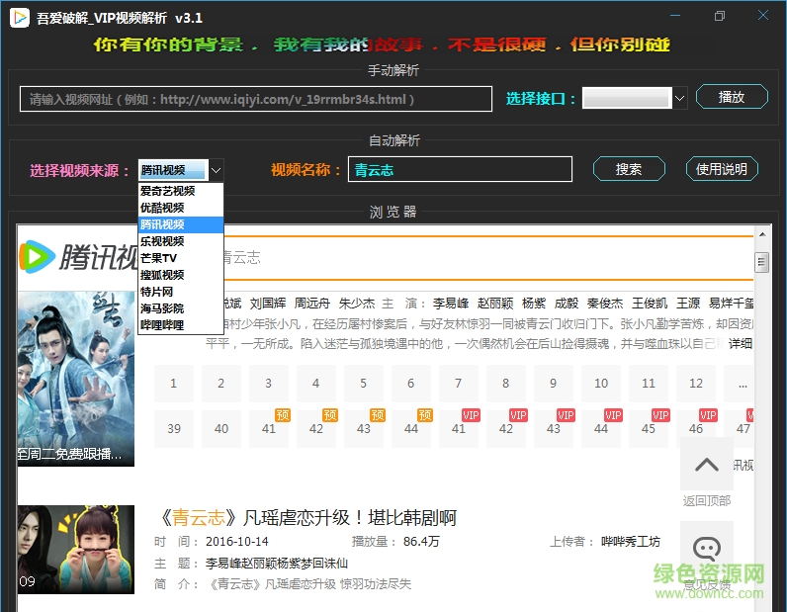Select 优酷视频 from source list
The image size is (787, 612).
tap(181, 208)
